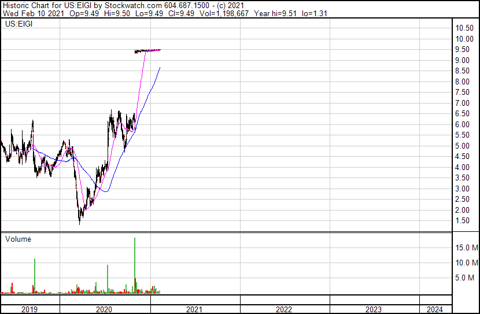
Task: Click the 5.0 M volume axis label
Action: pos(464,278)
